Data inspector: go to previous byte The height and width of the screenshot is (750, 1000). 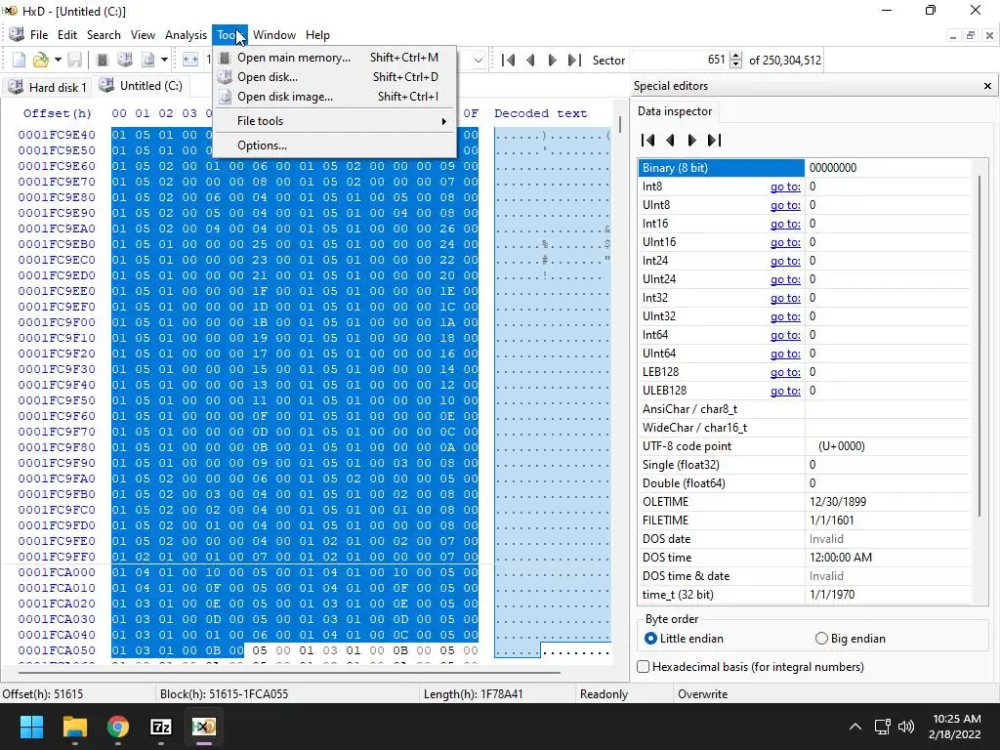click(670, 141)
